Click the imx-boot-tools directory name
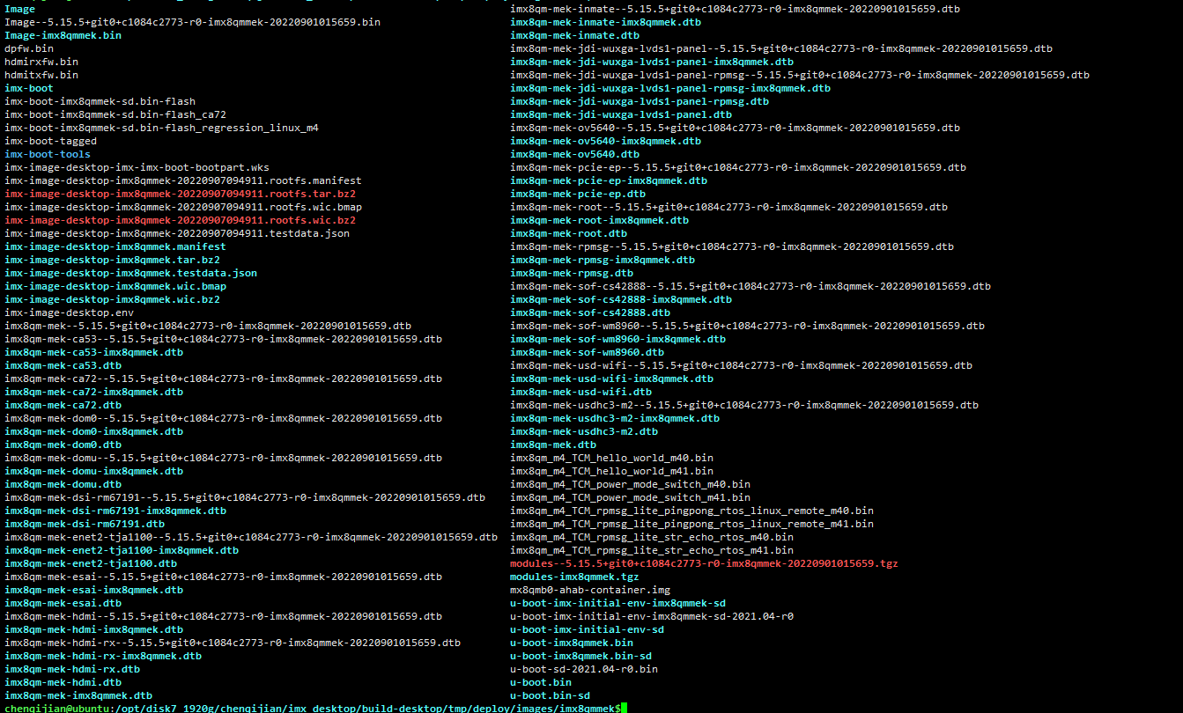This screenshot has height=713, width=1183. [48, 154]
